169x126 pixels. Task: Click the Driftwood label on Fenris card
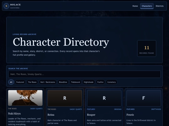point(156,109)
